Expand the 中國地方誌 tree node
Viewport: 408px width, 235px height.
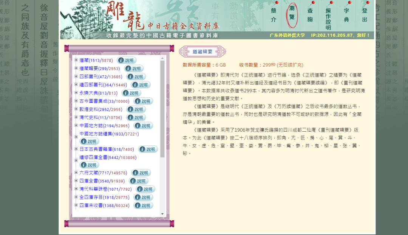pos(76,126)
